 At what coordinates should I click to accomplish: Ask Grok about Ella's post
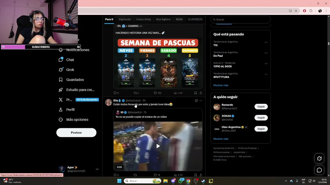196,100
